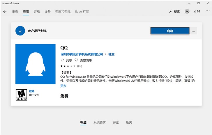Viewport: 212px width, 135px height.
Task: Click the 免费 price text
Action: 64,96
